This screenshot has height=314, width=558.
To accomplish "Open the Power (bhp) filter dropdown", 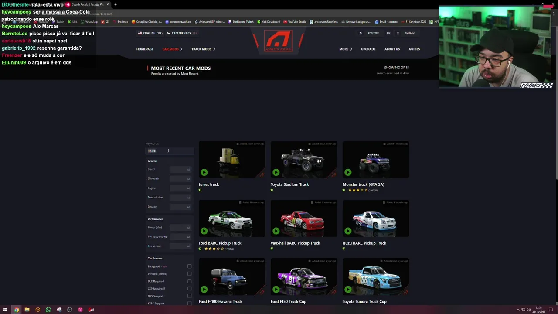I will 180,227.
